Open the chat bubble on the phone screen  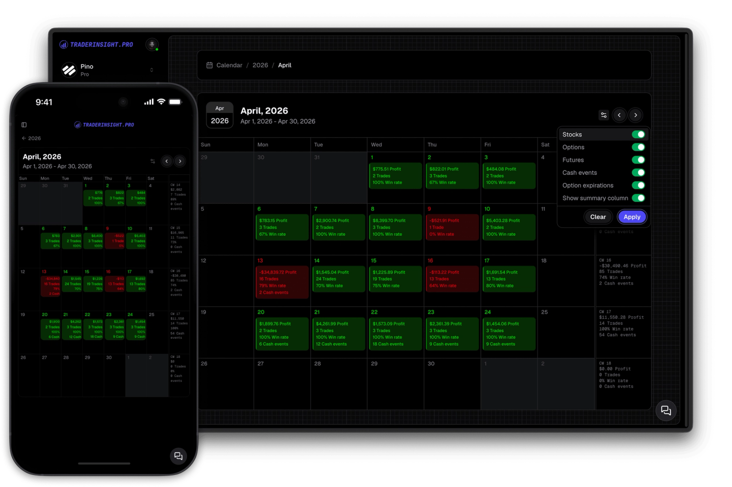(x=178, y=456)
